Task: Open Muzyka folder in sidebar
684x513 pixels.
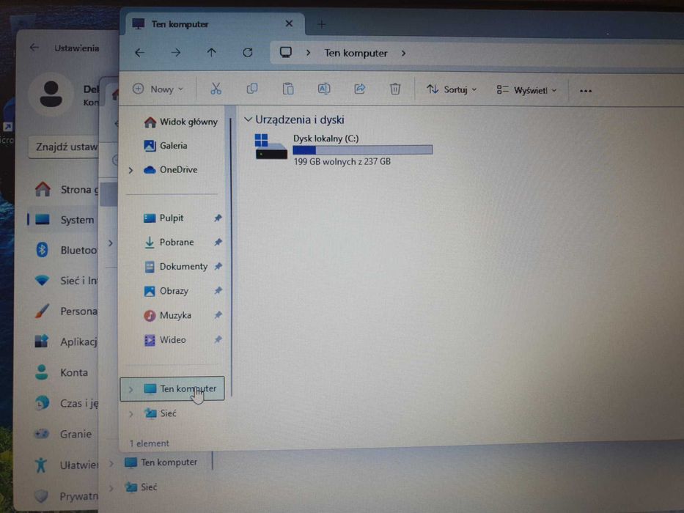Action: pyautogui.click(x=167, y=315)
